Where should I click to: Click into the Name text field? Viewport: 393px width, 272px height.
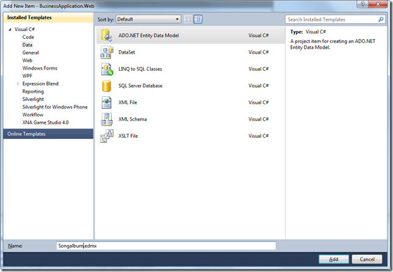(166, 246)
